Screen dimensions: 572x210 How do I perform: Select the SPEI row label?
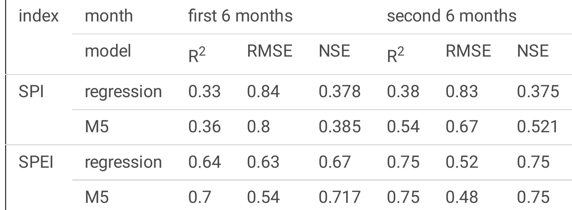(x=36, y=162)
